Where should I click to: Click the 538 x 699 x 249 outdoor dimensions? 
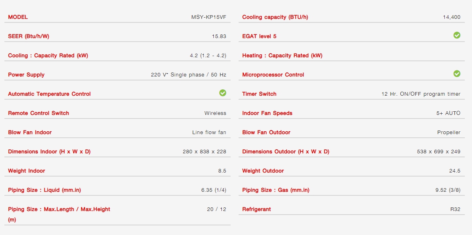point(439,152)
